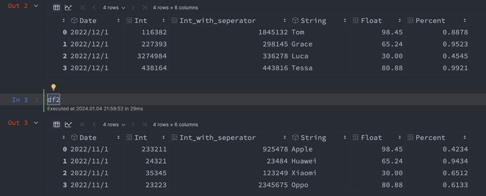Image resolution: width=486 pixels, height=196 pixels.
Task: Select the Huawei cell in Out 3
Action: 304,161
